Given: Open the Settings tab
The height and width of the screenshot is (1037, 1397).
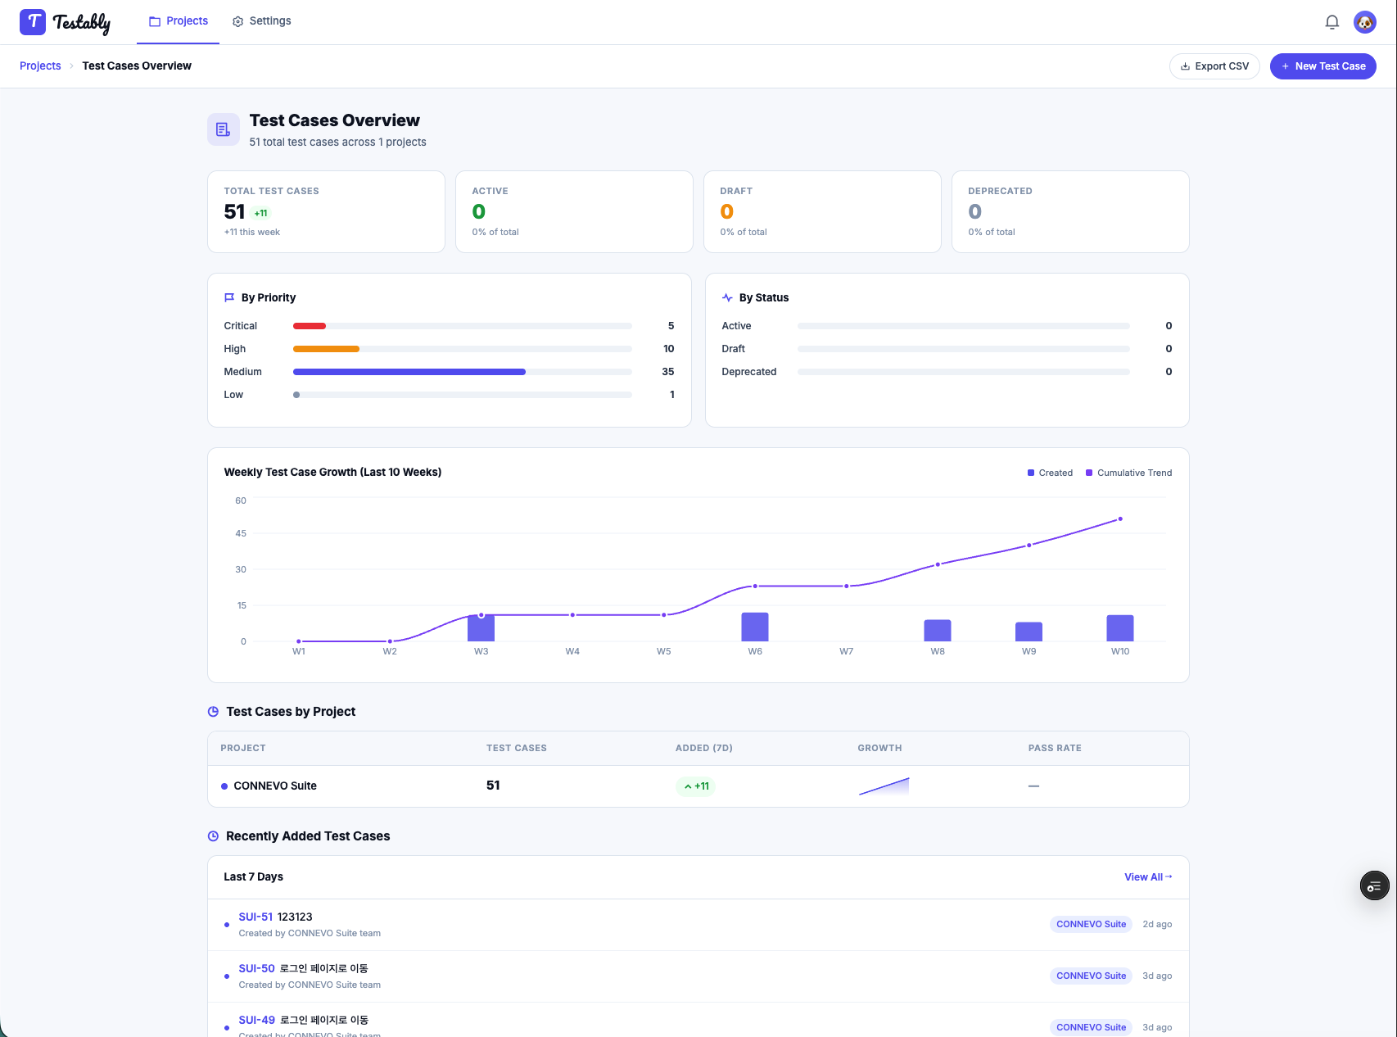Looking at the screenshot, I should click(x=261, y=21).
